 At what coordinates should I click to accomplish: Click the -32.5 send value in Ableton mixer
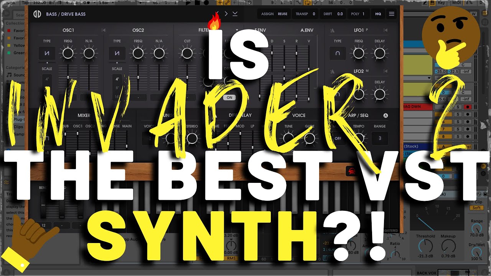tap(454, 71)
